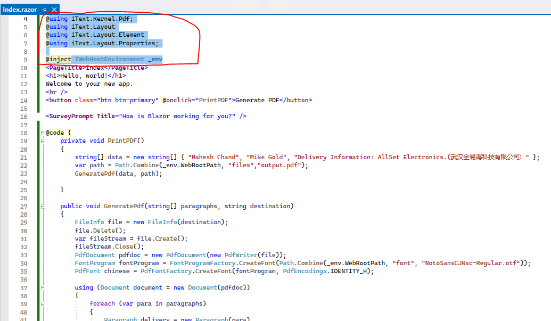
Task: Click "Mahesh Chand" string literal
Action: (x=215, y=158)
